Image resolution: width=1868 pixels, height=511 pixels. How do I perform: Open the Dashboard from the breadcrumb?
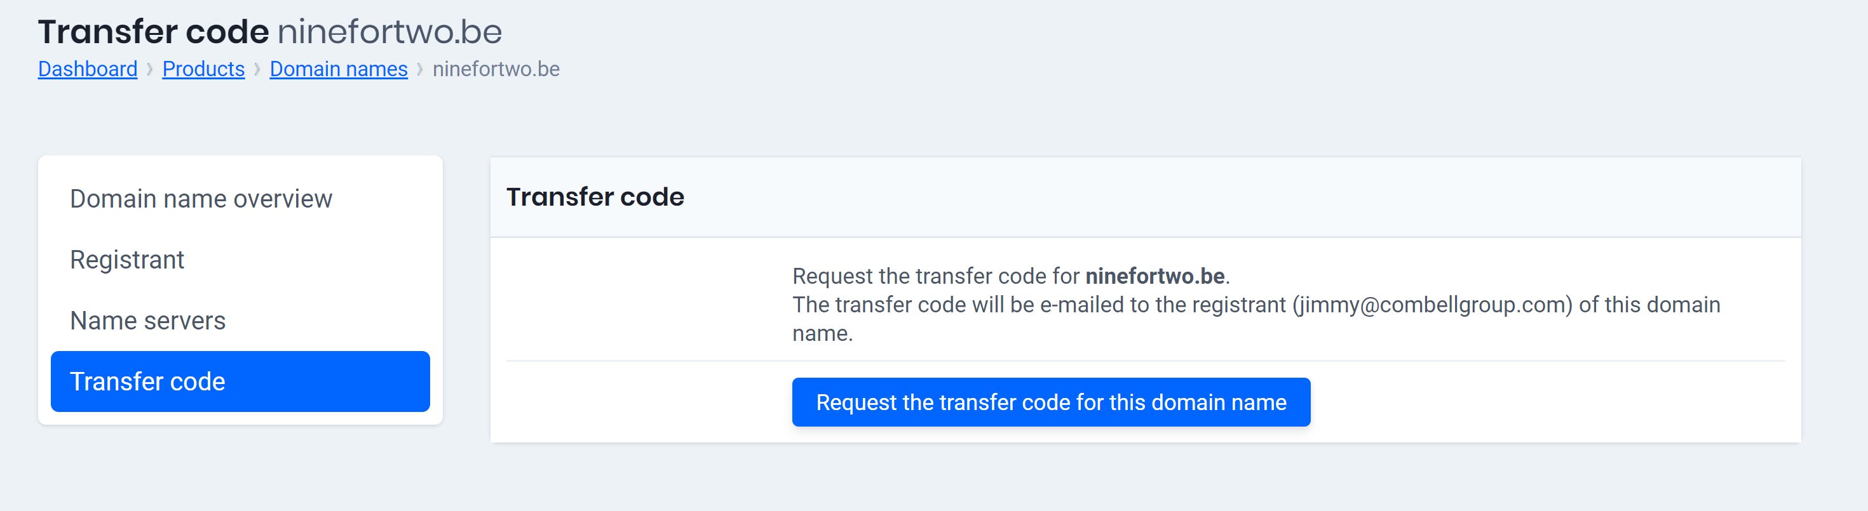(86, 69)
